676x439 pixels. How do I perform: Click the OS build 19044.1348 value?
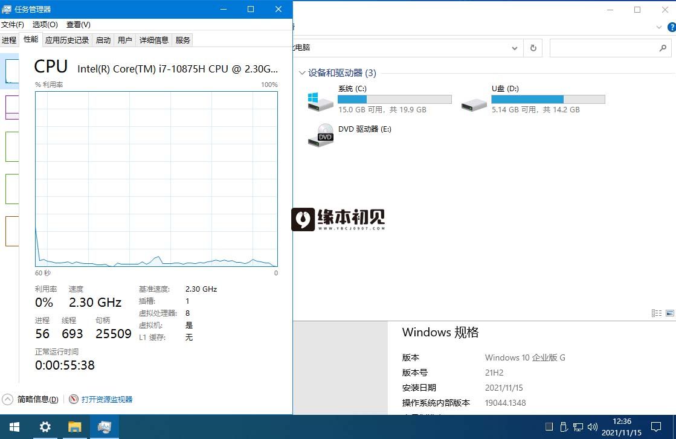pyautogui.click(x=505, y=403)
